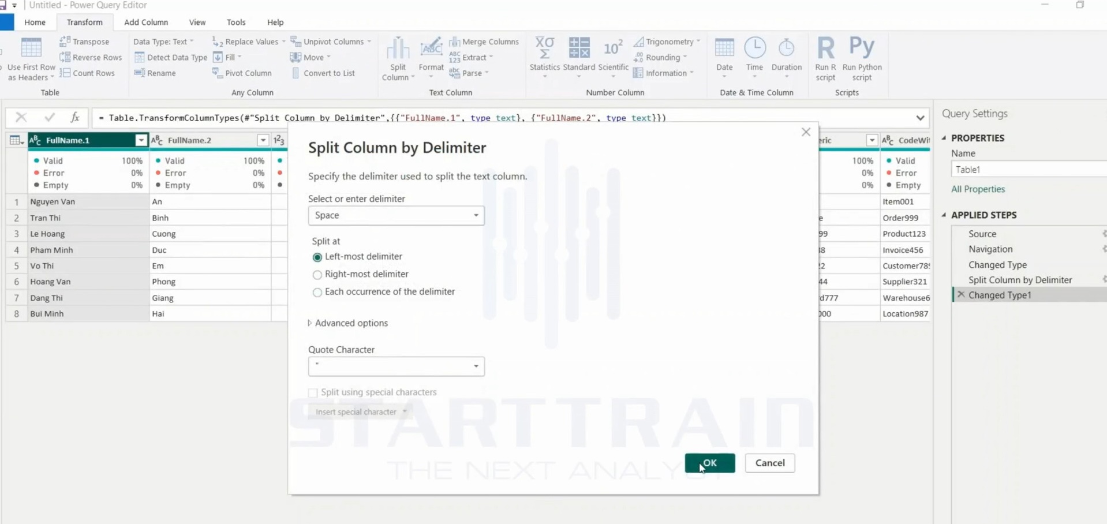
Task: Open the Date column tool
Action: pos(724,58)
